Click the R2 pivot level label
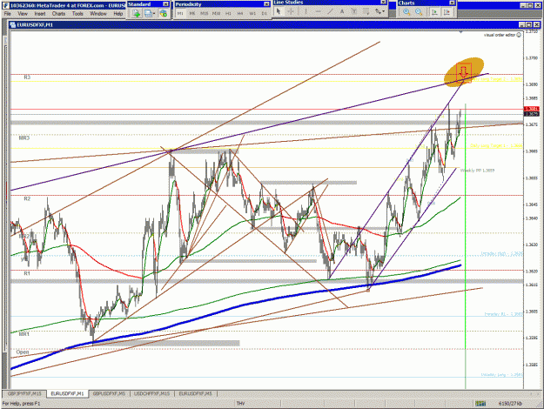The width and height of the screenshot is (544, 409). pyautogui.click(x=27, y=198)
